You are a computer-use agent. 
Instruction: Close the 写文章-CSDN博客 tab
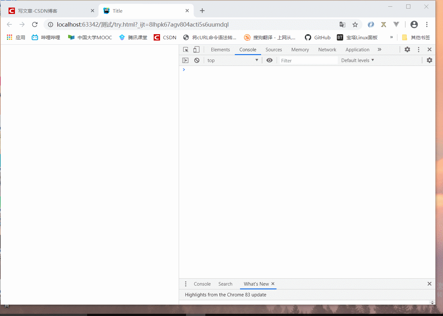click(93, 11)
